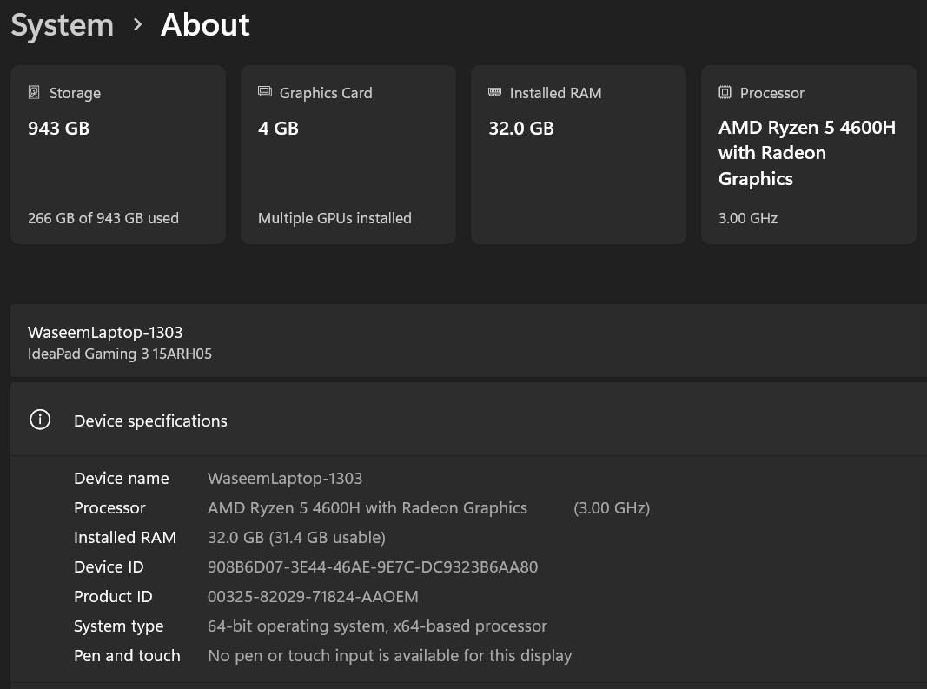Click the WaseemLaptop-1303 heading above the model name
927x689 pixels.
[105, 332]
